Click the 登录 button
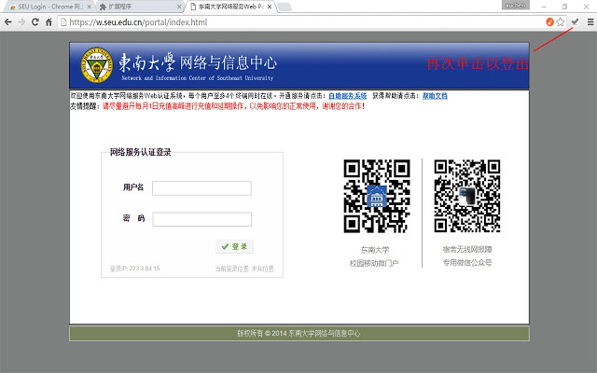The width and height of the screenshot is (597, 373). click(x=234, y=246)
